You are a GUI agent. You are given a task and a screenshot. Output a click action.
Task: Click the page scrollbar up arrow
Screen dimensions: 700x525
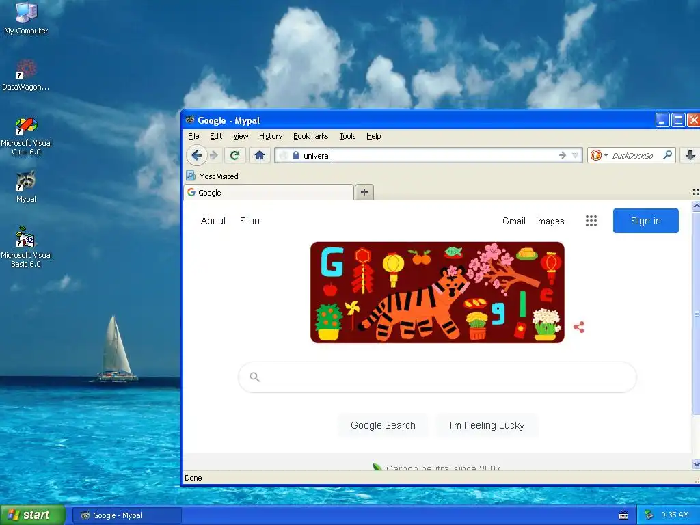tap(695, 206)
